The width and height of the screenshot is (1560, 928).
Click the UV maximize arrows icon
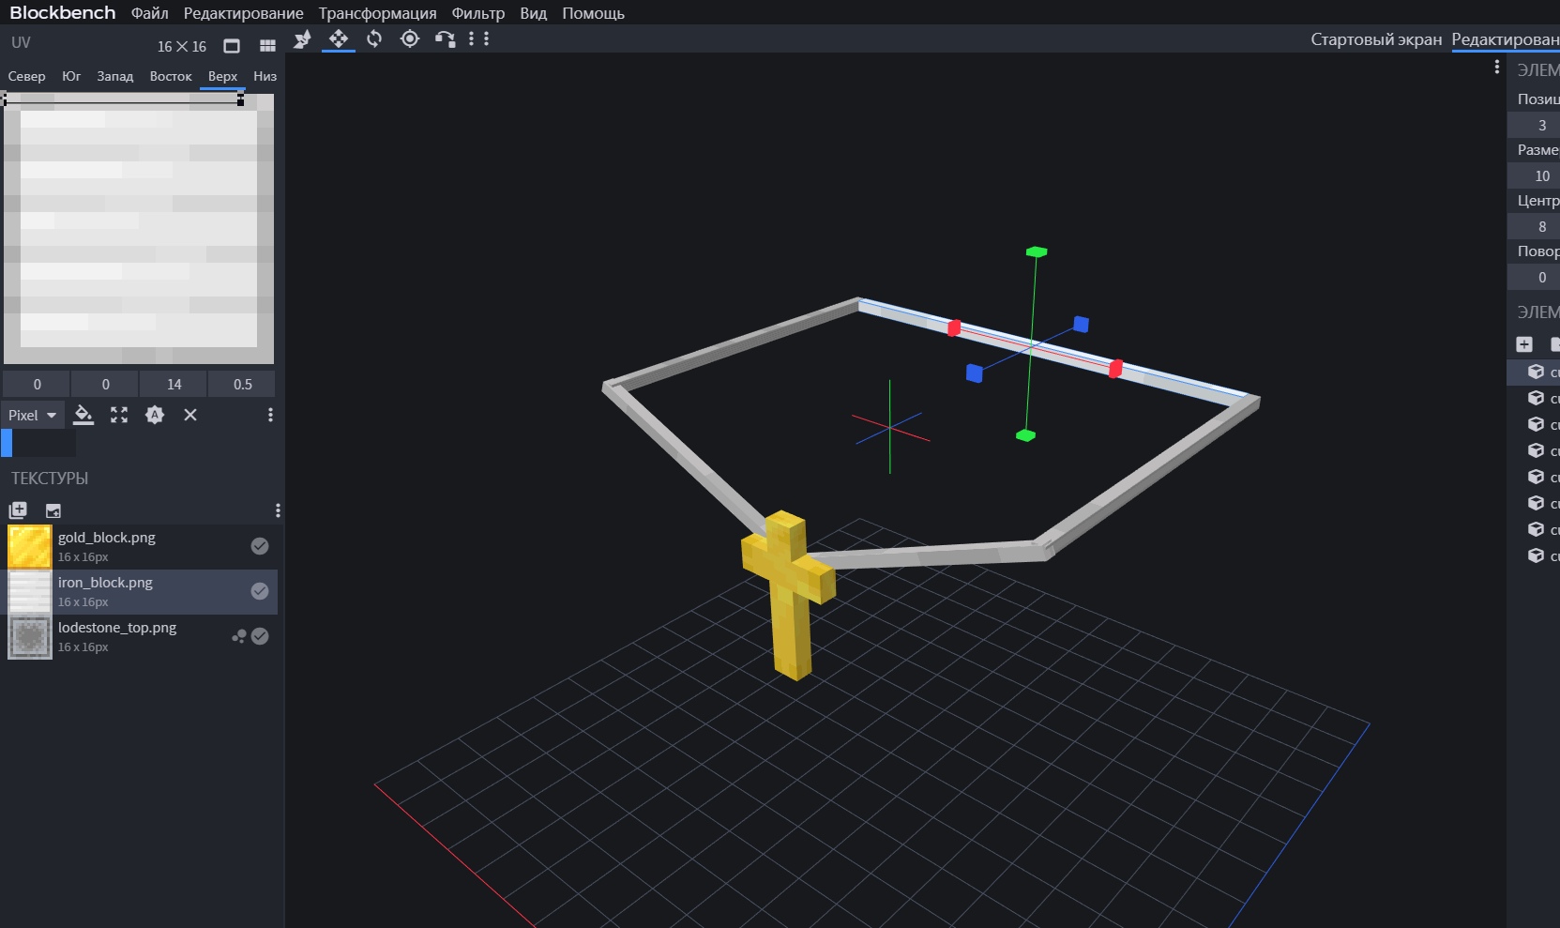point(119,415)
